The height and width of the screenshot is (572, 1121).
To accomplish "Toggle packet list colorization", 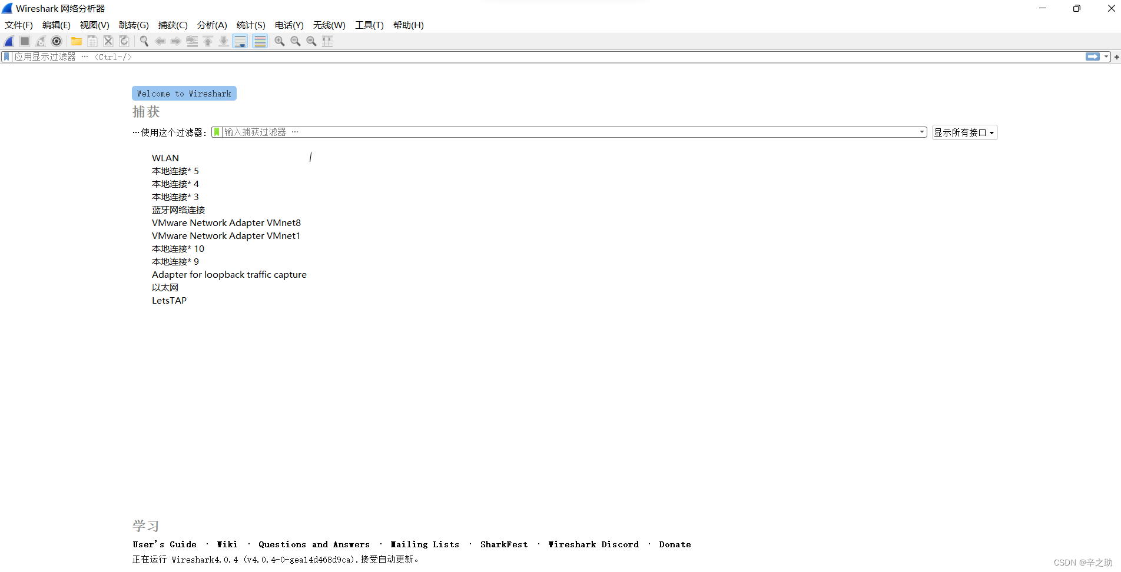I will coord(260,41).
